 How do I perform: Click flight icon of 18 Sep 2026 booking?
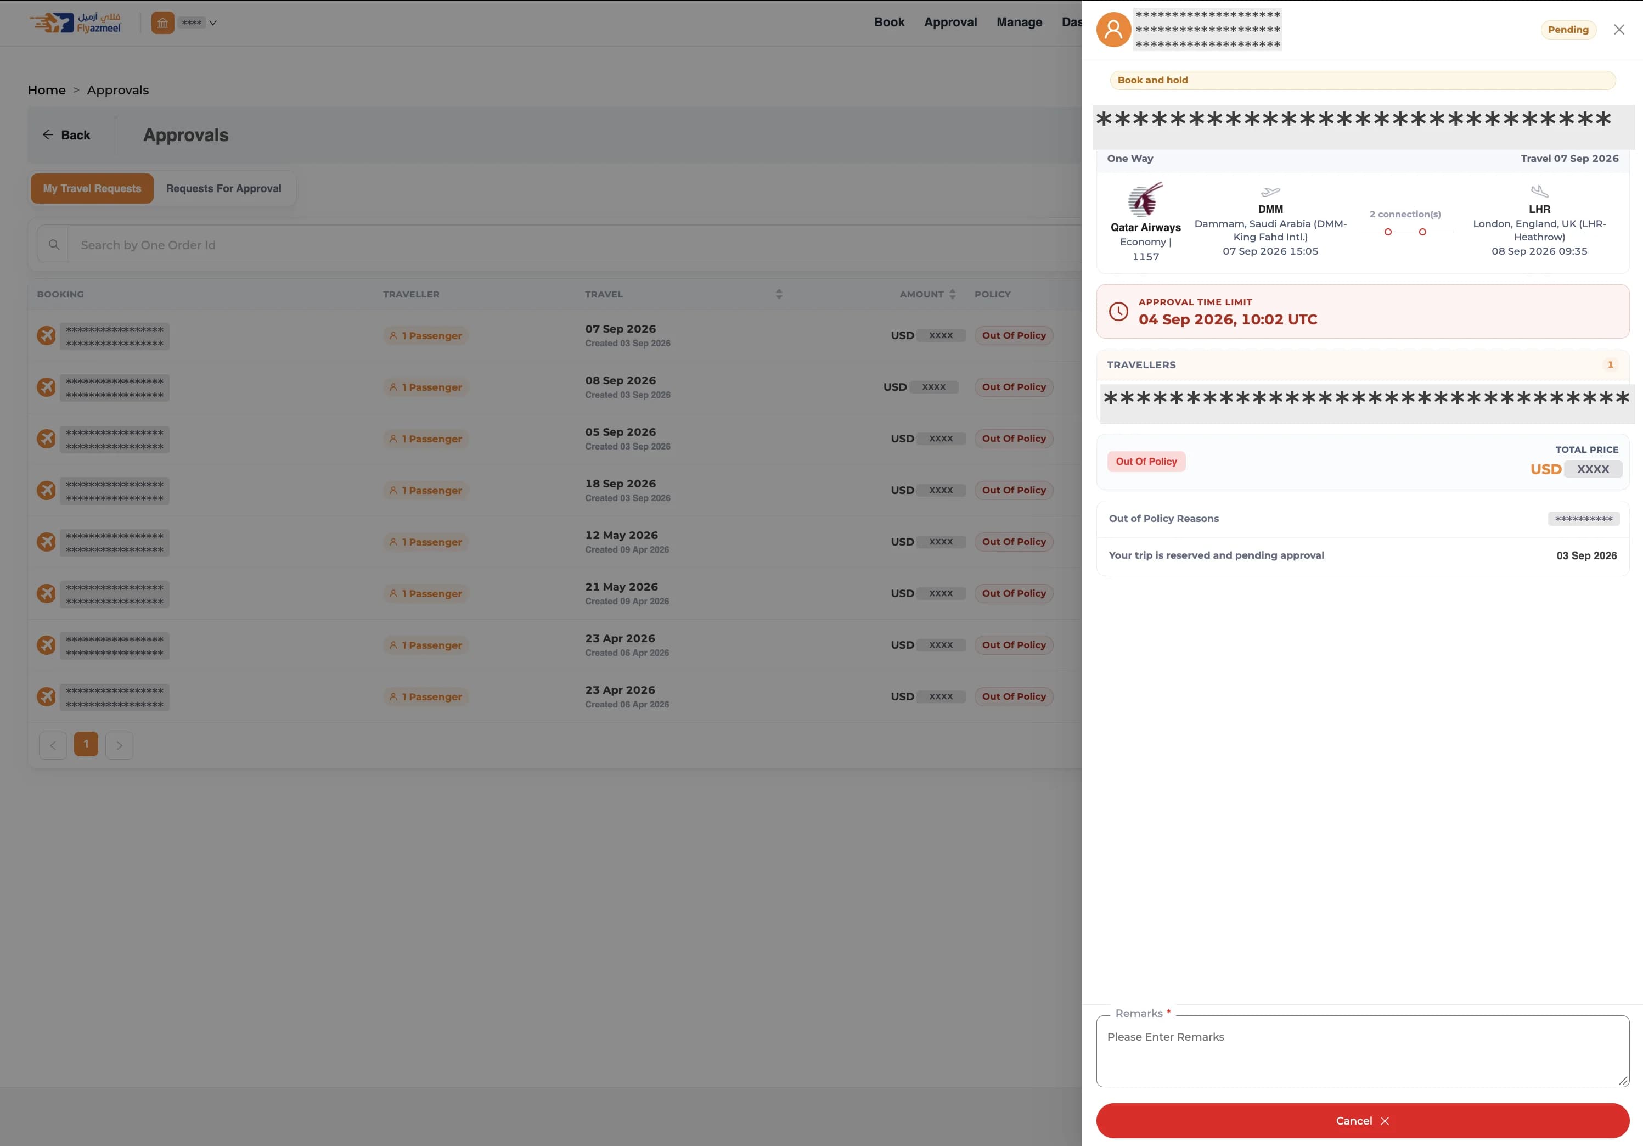[x=47, y=490]
